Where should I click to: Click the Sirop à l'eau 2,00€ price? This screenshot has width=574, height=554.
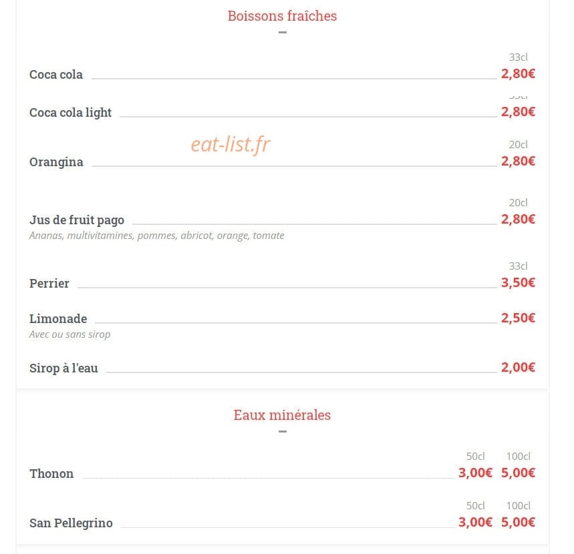(518, 368)
